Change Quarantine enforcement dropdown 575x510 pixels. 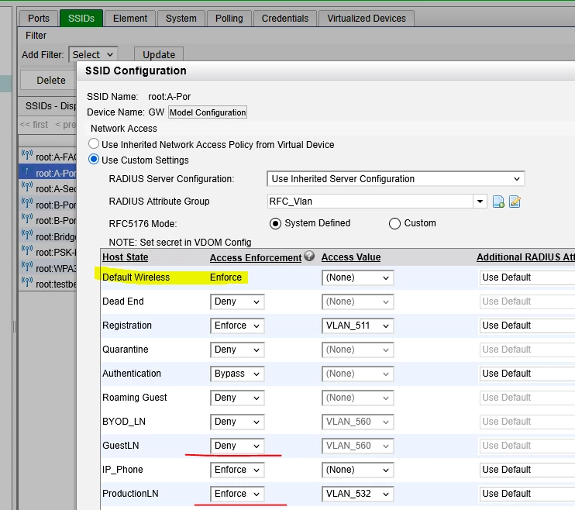click(237, 350)
